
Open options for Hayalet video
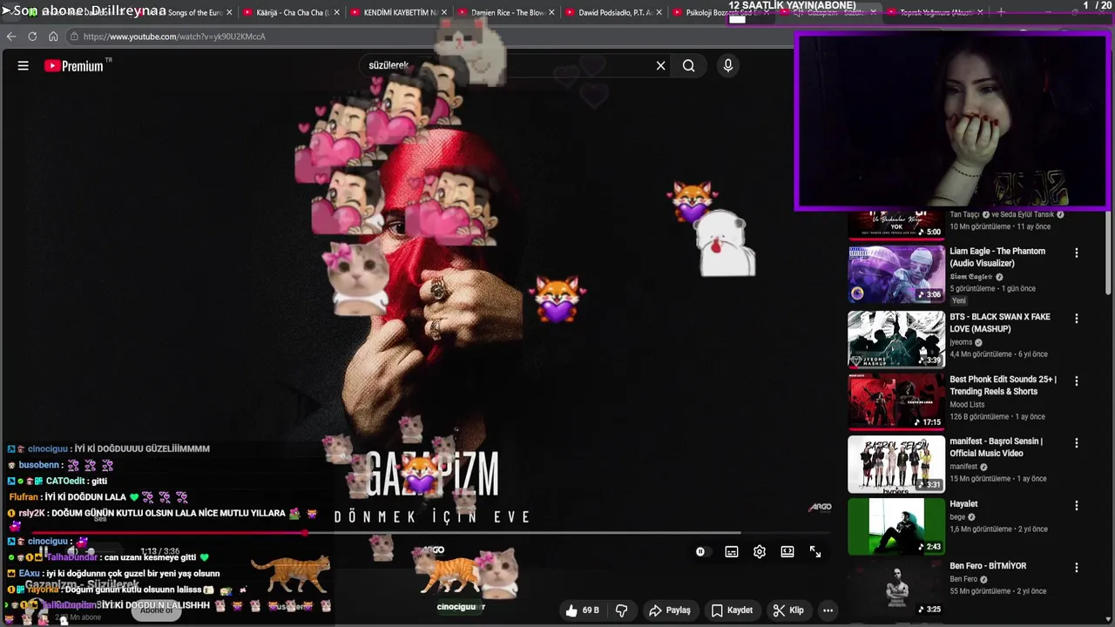pyautogui.click(x=1077, y=506)
